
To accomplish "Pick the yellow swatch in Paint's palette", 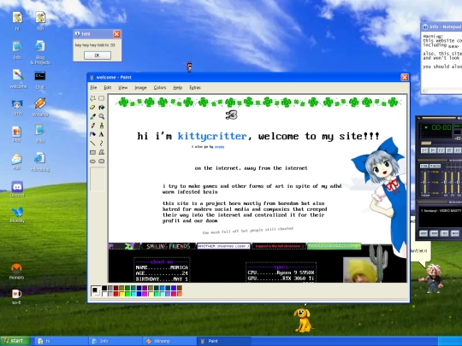I will tap(121, 294).
